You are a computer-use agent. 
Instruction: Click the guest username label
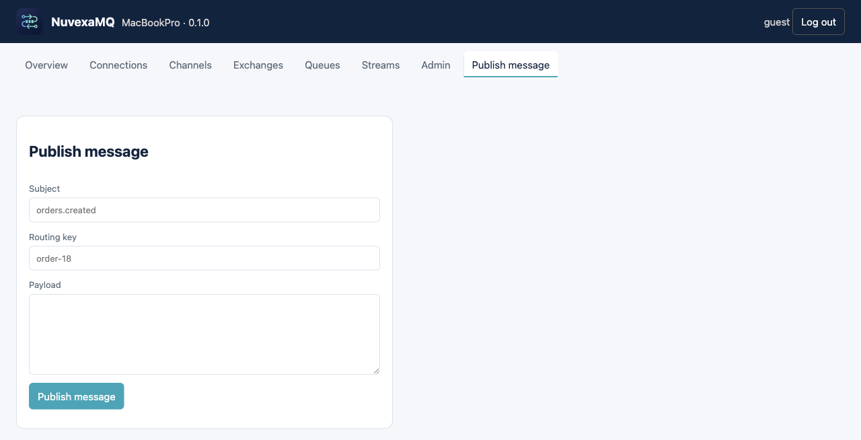tap(777, 22)
